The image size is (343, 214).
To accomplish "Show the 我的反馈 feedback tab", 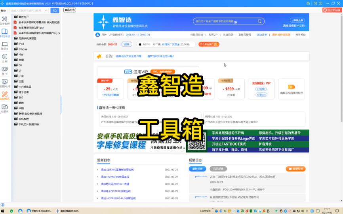I will [x=218, y=169].
